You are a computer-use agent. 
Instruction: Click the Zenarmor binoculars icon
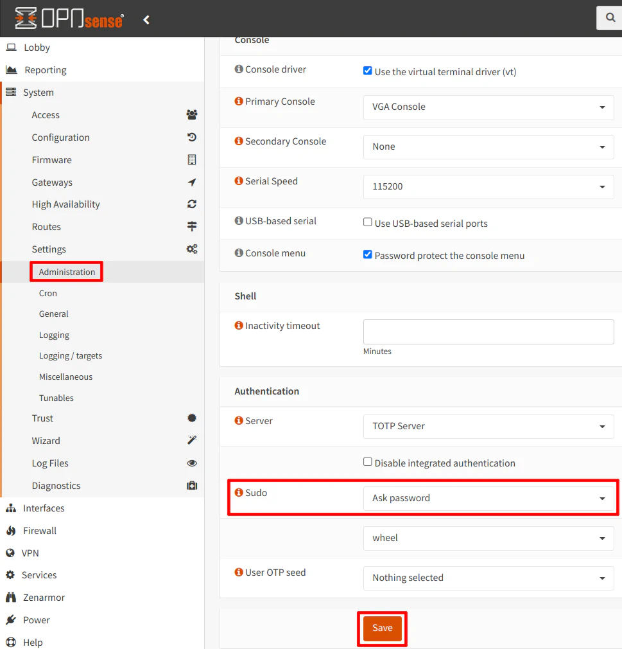click(x=11, y=597)
